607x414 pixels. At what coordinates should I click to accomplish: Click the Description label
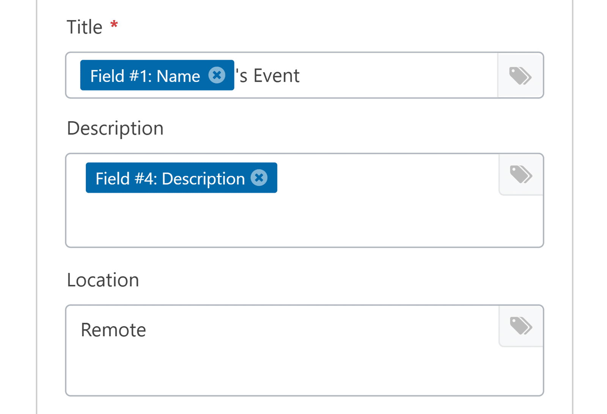click(x=115, y=128)
